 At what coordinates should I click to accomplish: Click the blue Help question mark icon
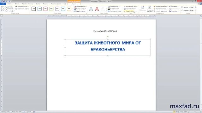coord(201,4)
